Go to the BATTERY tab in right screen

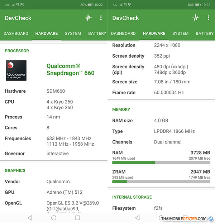[x=205, y=33]
